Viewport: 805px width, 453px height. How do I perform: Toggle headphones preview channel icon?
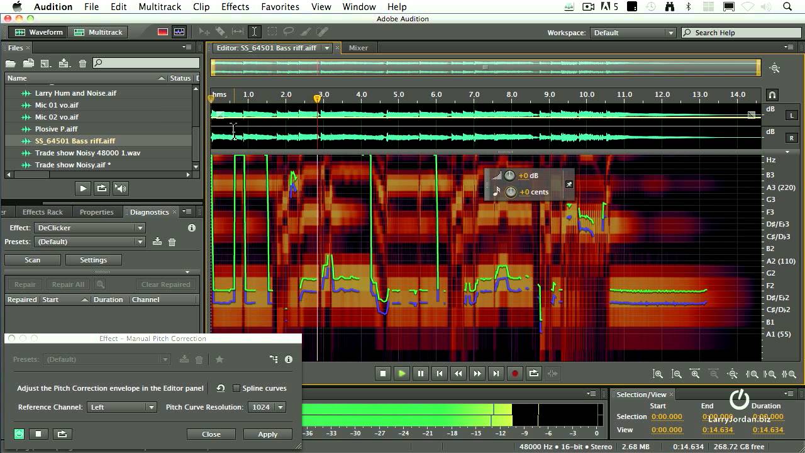772,95
